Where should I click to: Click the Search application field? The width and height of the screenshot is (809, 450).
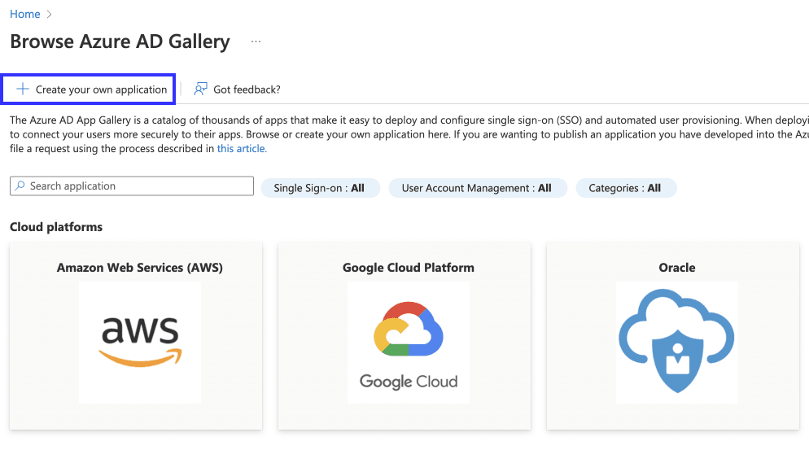pyautogui.click(x=132, y=186)
